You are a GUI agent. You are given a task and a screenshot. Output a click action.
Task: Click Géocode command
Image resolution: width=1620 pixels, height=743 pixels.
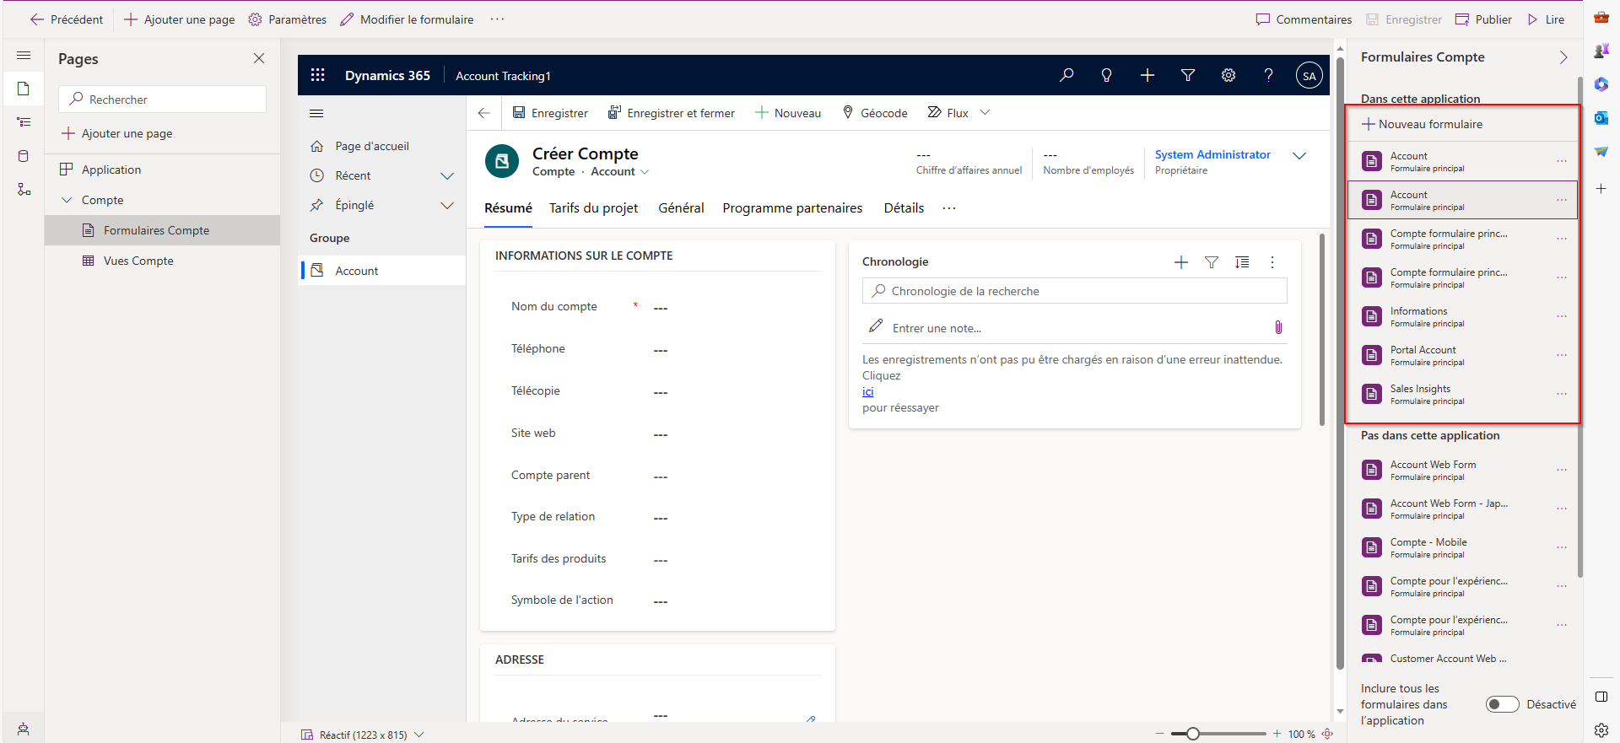pyautogui.click(x=875, y=113)
